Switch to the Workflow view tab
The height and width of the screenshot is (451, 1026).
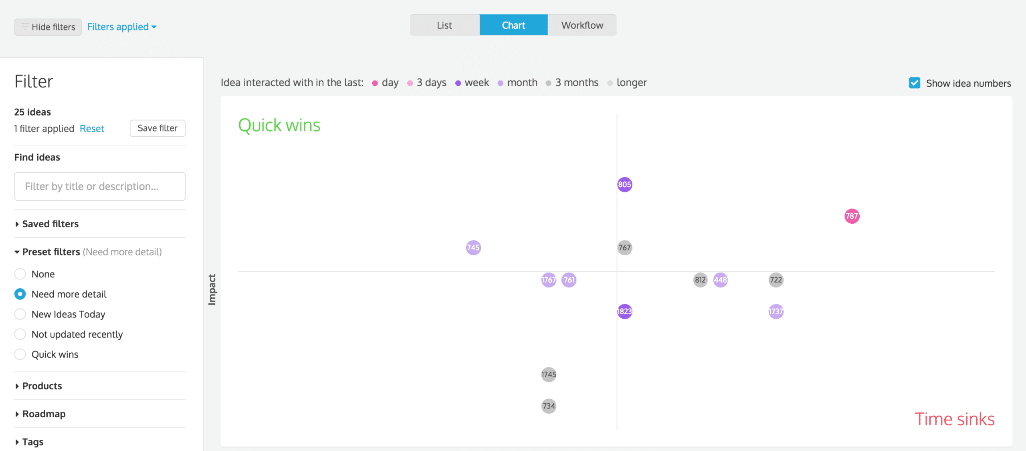(x=582, y=25)
